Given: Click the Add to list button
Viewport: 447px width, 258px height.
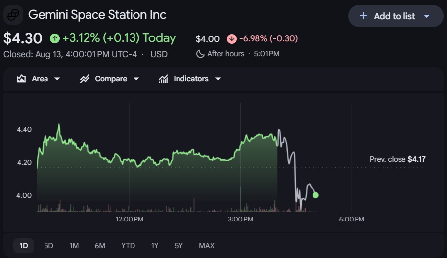Looking at the screenshot, I should tap(396, 16).
